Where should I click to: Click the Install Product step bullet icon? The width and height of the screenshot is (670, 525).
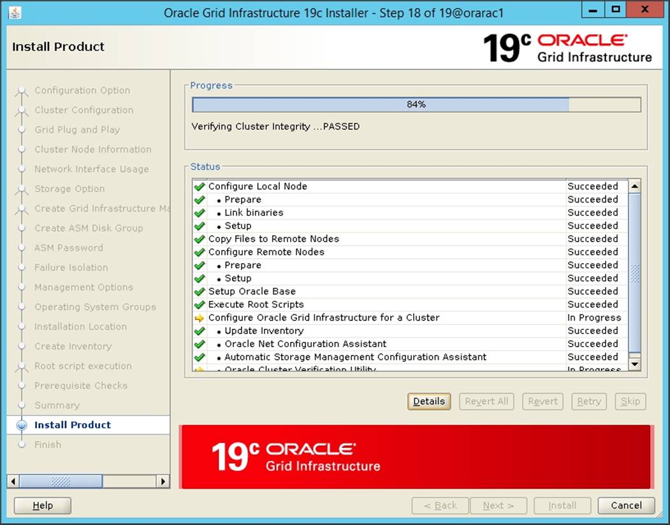[x=22, y=425]
